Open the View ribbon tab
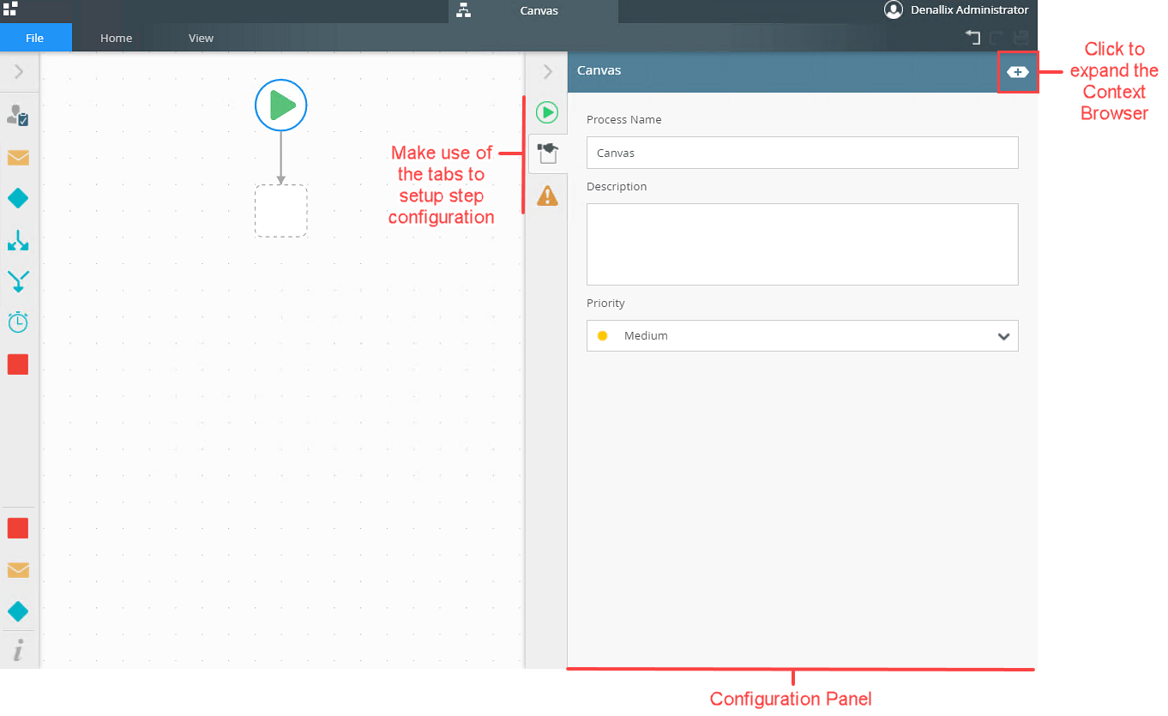Viewport: 1168px width, 716px height. coord(202,38)
